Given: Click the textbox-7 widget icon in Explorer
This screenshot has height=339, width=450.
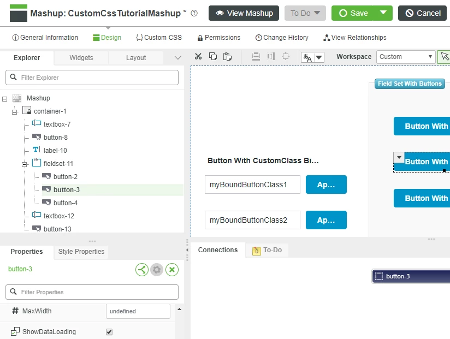Looking at the screenshot, I should 37,123.
